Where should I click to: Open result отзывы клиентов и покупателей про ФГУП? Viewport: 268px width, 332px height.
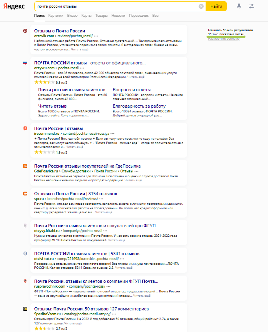click(96, 226)
